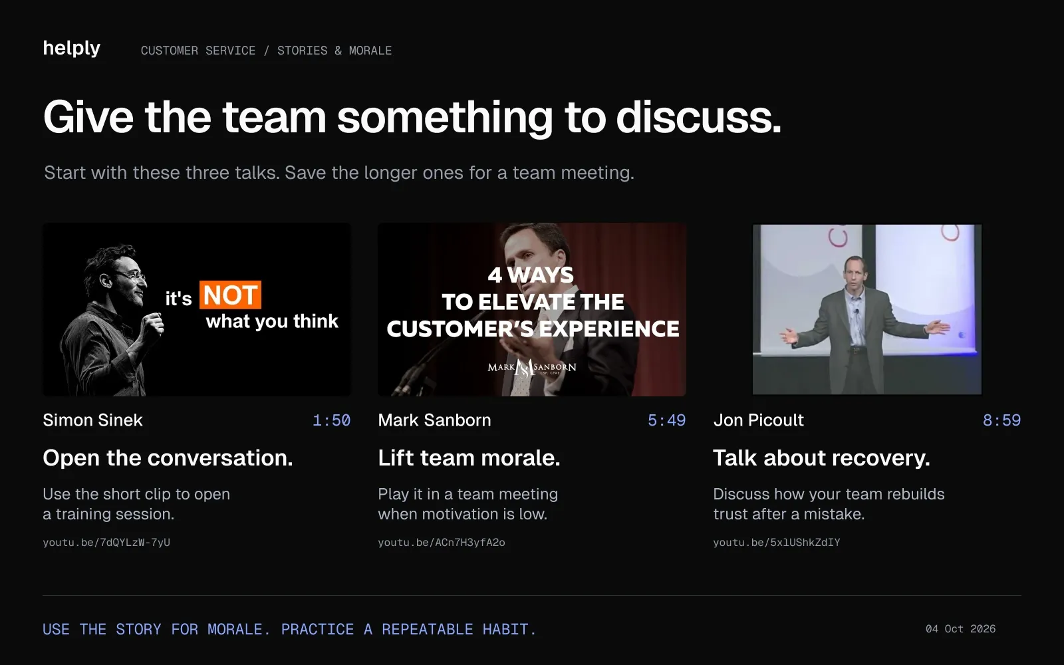Image resolution: width=1064 pixels, height=665 pixels.
Task: Click the footer 'USE THE STORY FOR MORALE' text
Action: (289, 629)
